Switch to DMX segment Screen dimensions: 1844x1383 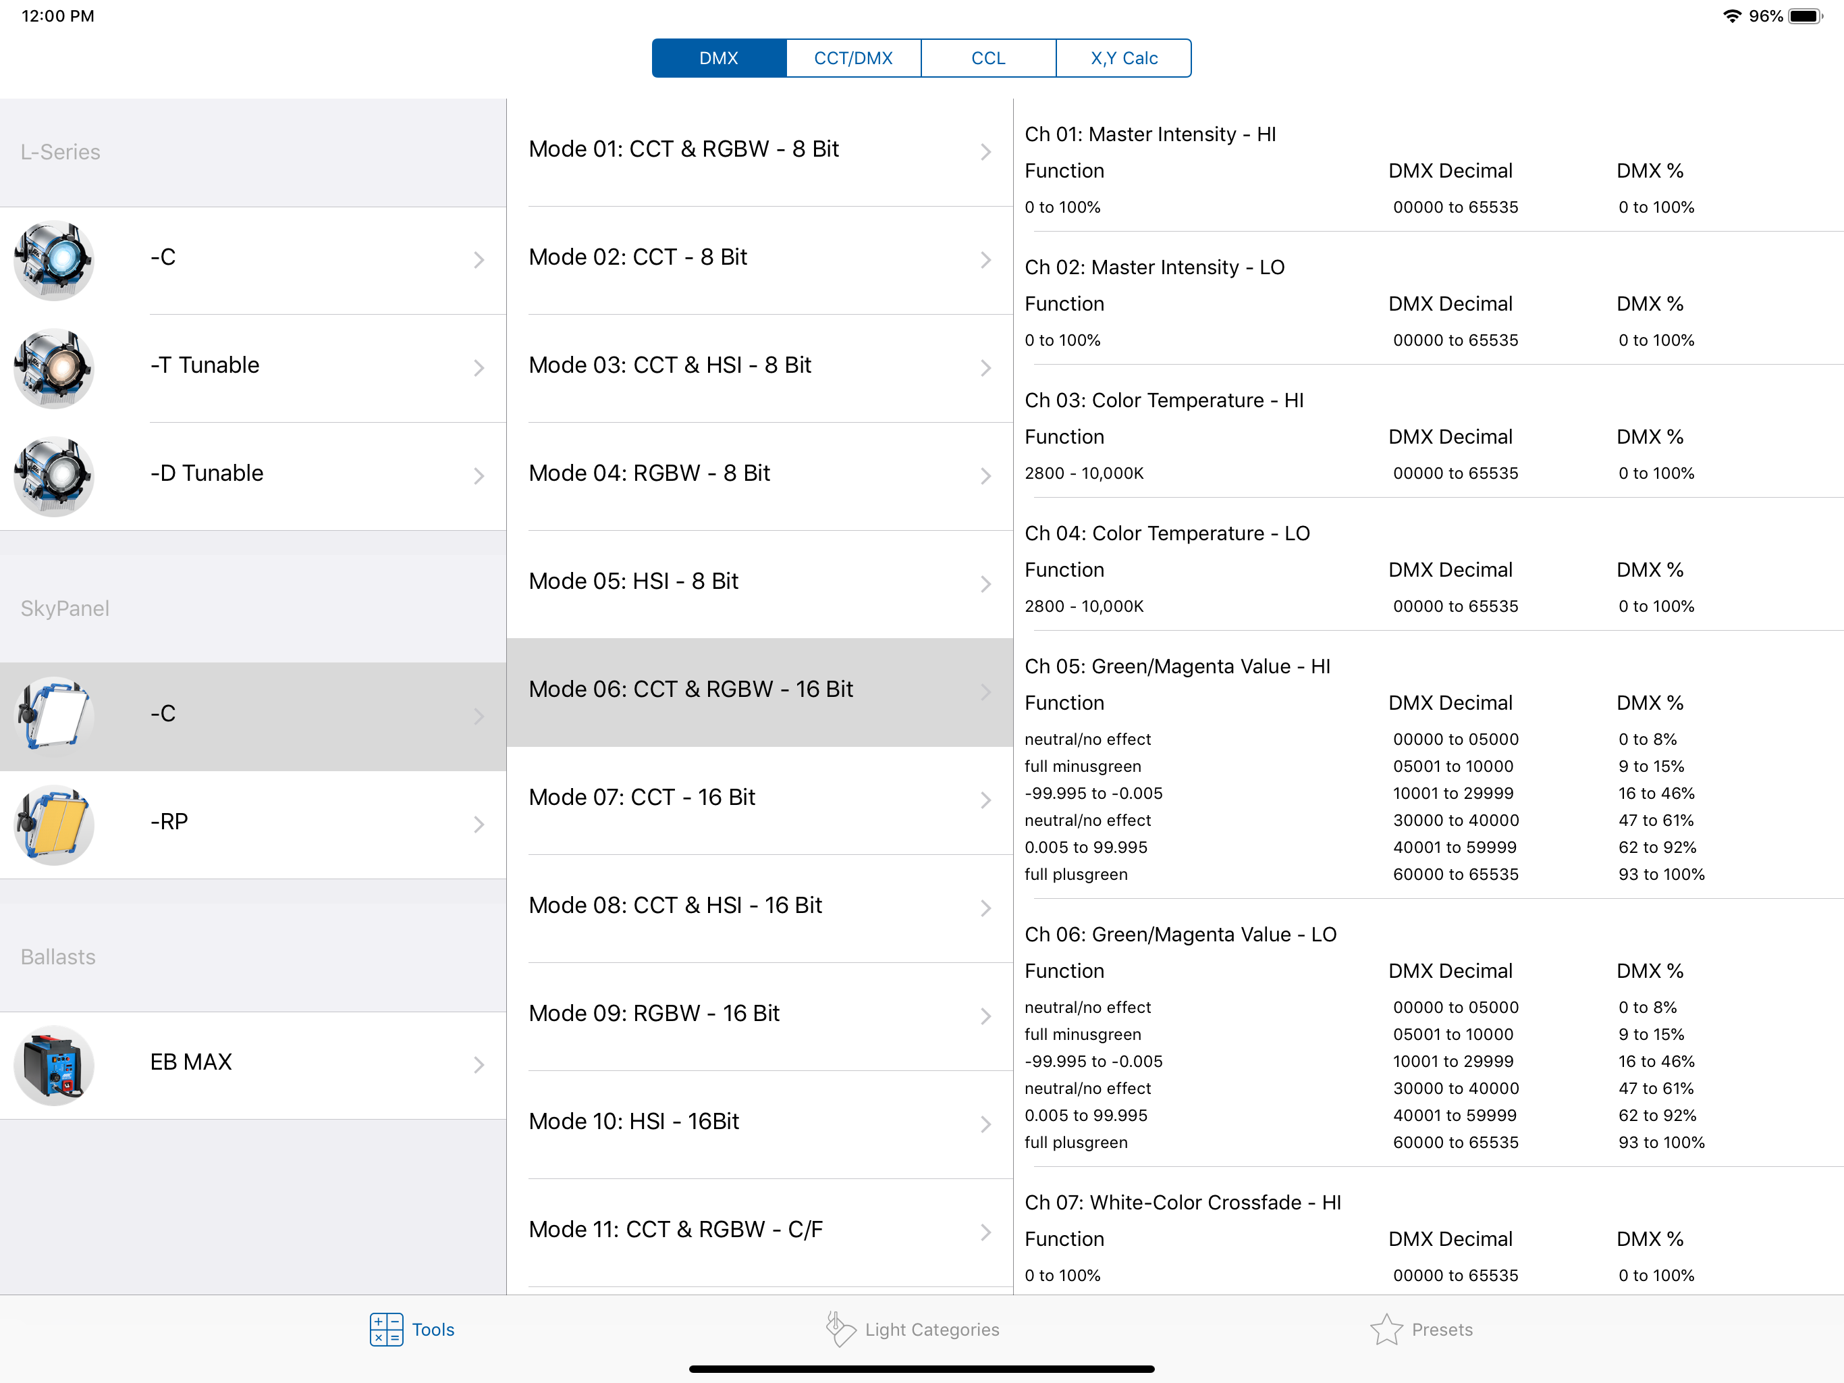pos(719,58)
